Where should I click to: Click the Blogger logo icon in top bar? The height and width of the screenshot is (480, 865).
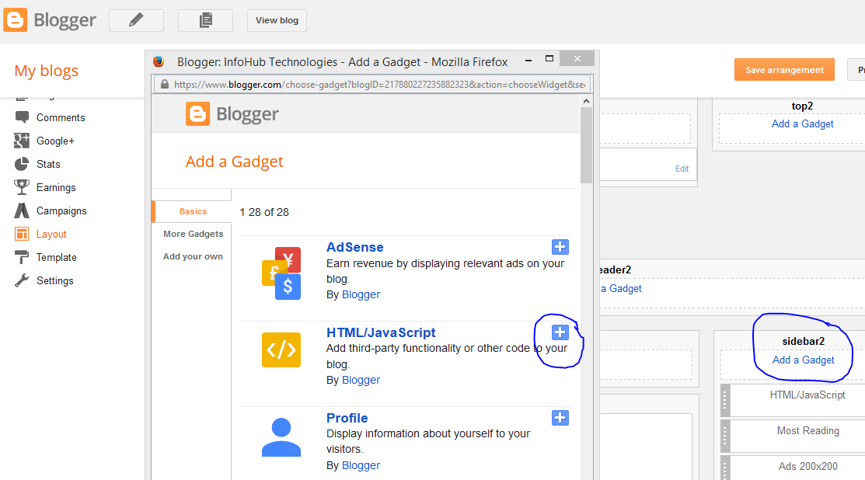point(16,20)
